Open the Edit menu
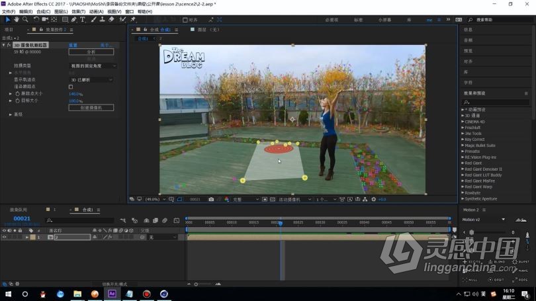The width and height of the screenshot is (536, 301). point(26,12)
